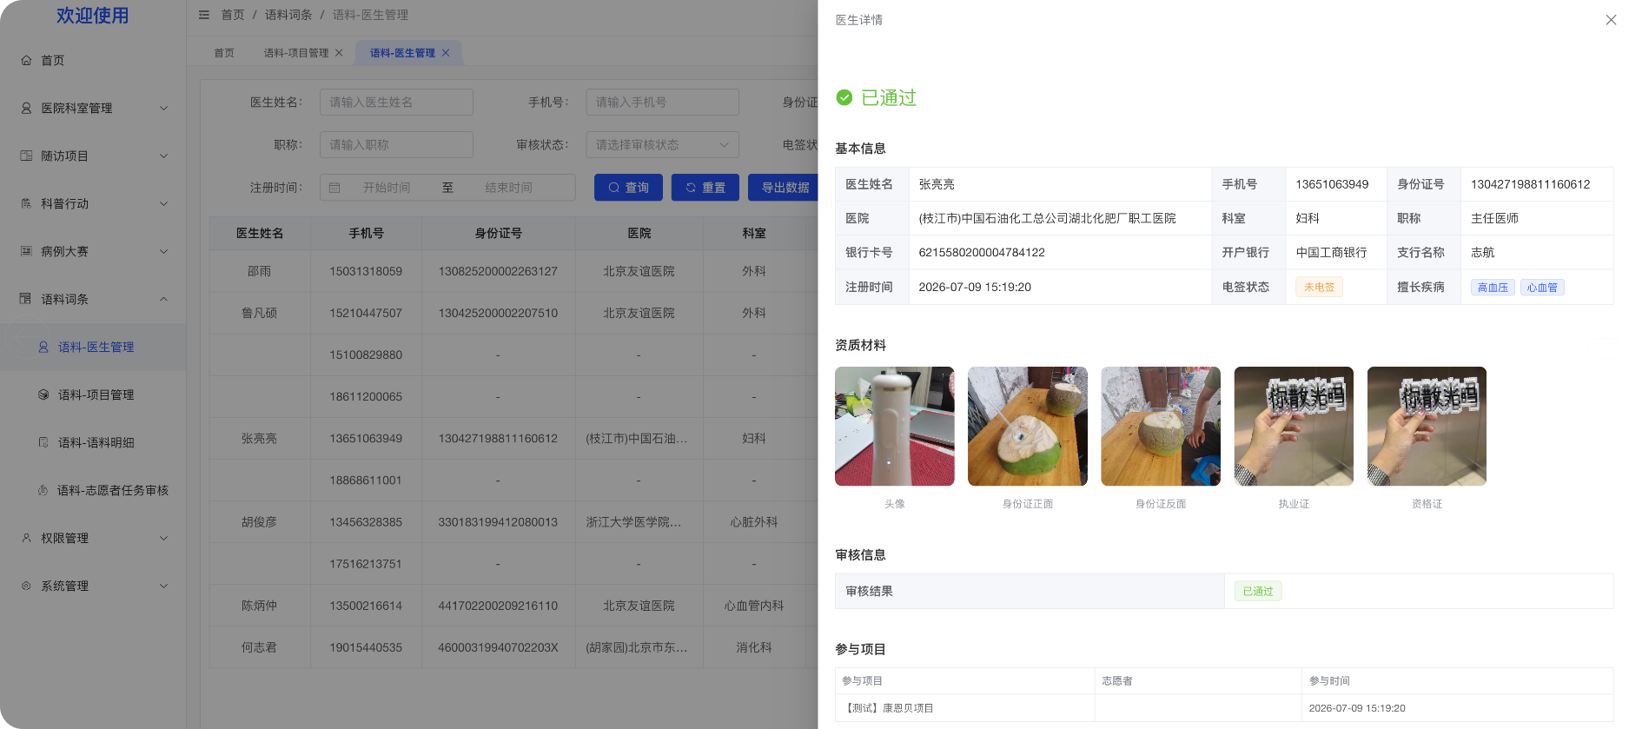Click 【测试】康恩贝项目 project row

click(x=1223, y=708)
